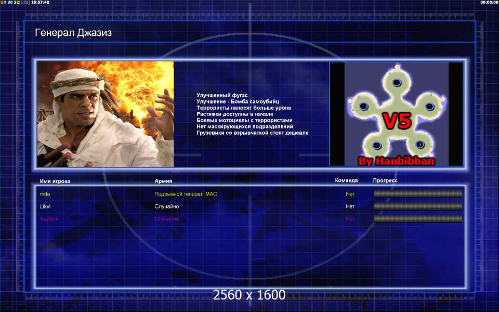Image resolution: width=499 pixels, height=312 pixels.
Task: Click the clock readout 19:57:48
Action: pyautogui.click(x=40, y=2)
